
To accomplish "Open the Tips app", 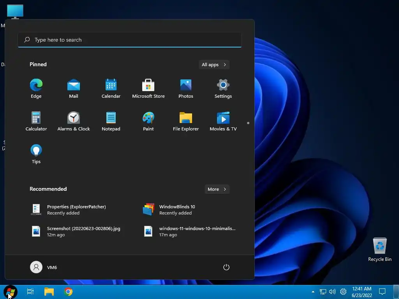I will tap(36, 154).
